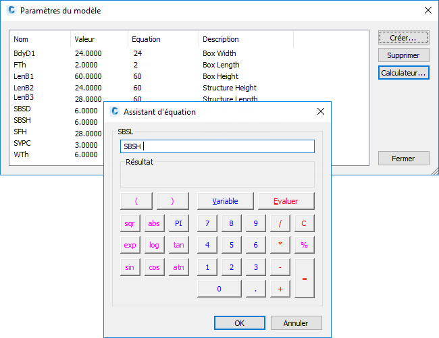The image size is (439, 338).
Task: Close the Assistant d'équation dialog
Action: pos(321,111)
